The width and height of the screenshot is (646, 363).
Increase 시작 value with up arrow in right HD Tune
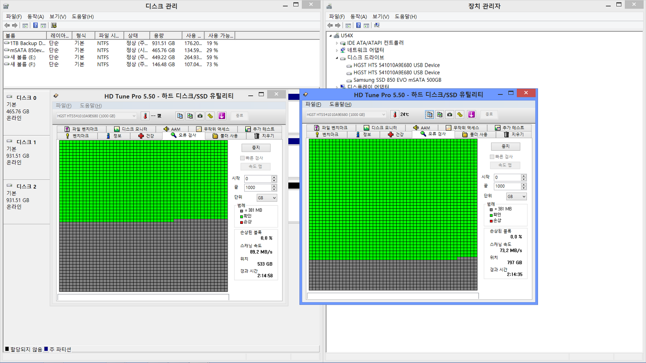[524, 176]
